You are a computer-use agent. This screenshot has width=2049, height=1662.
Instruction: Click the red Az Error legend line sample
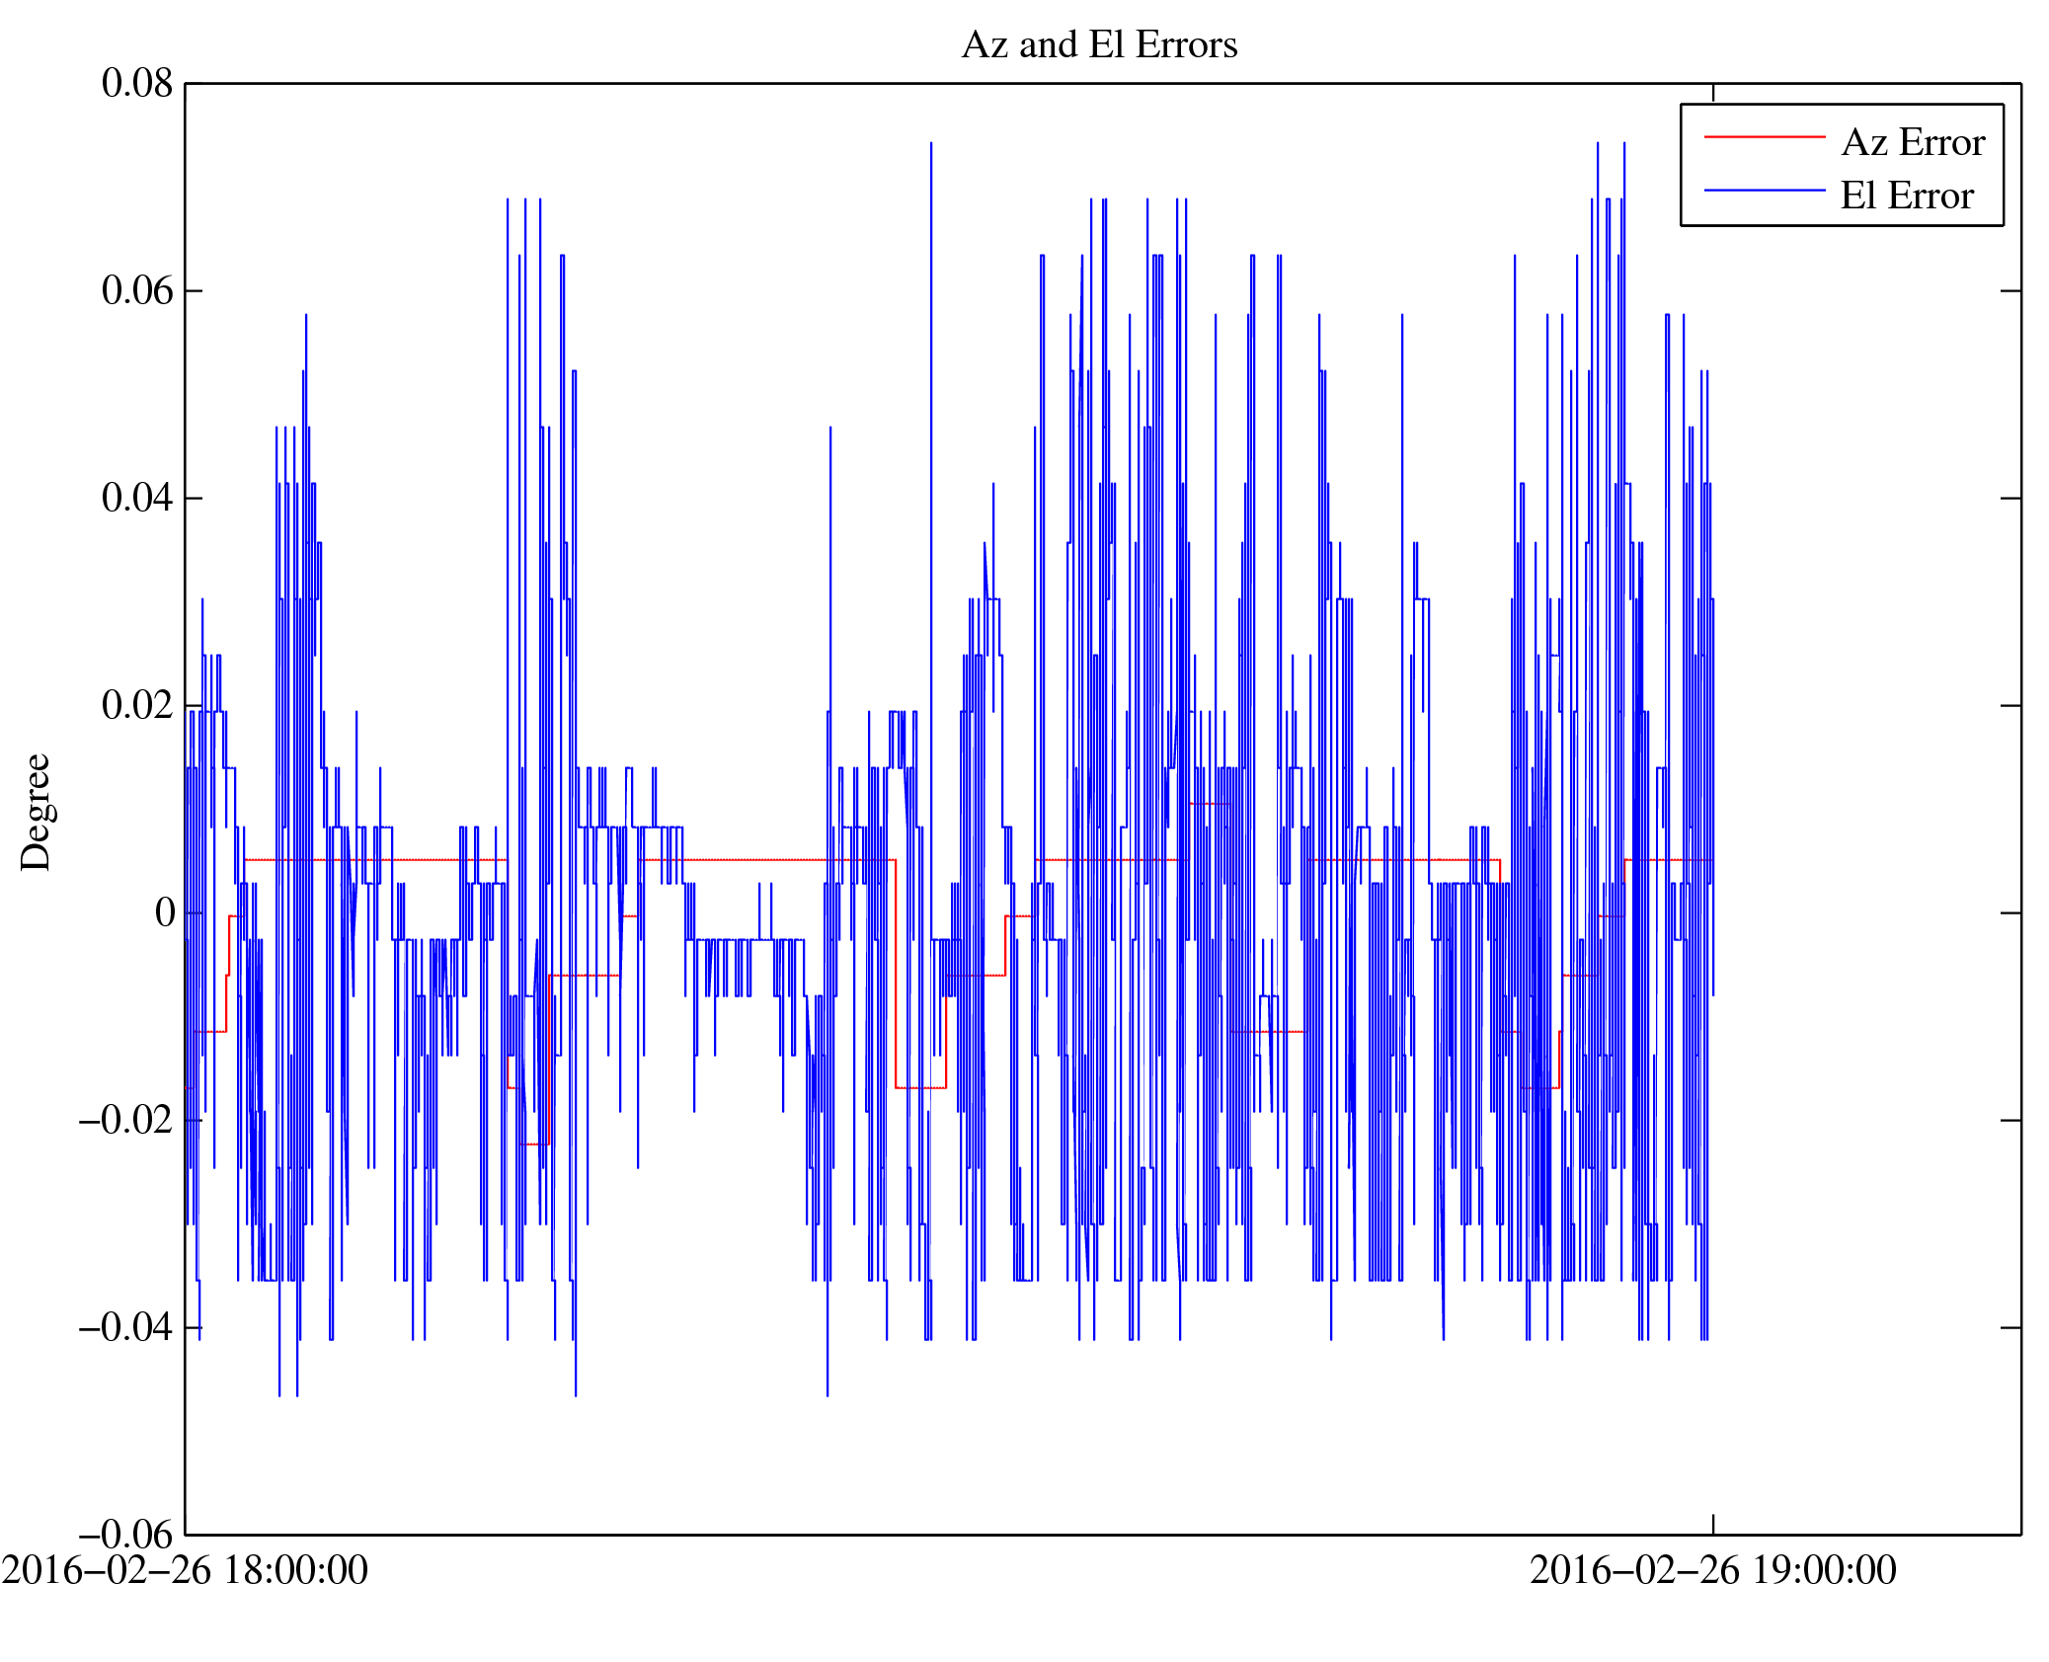coord(1764,137)
